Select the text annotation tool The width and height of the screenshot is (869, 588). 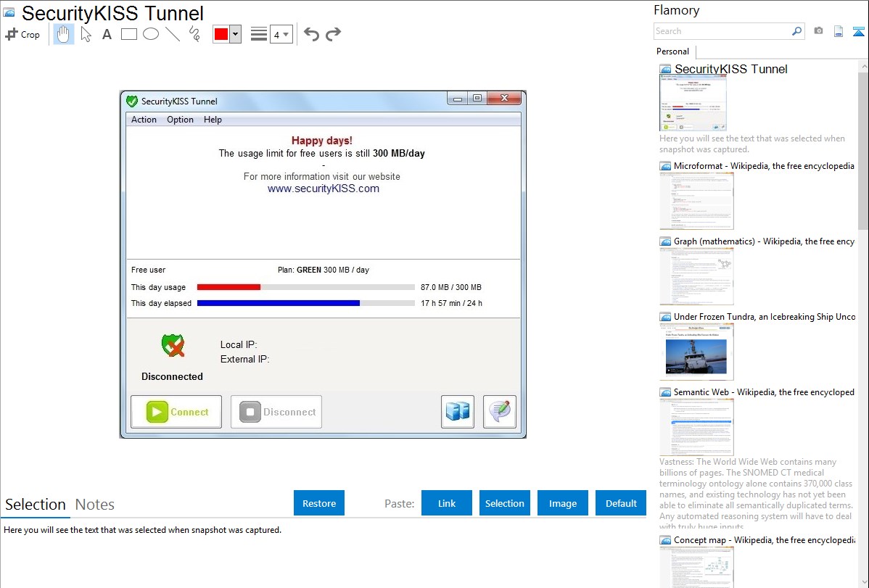click(107, 34)
